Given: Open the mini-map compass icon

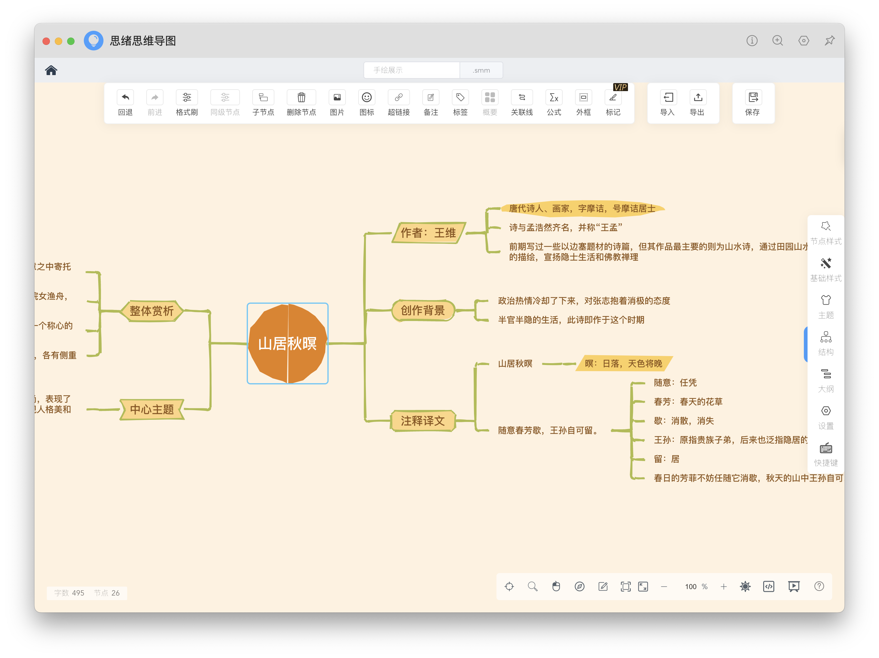Looking at the screenshot, I should click(579, 587).
